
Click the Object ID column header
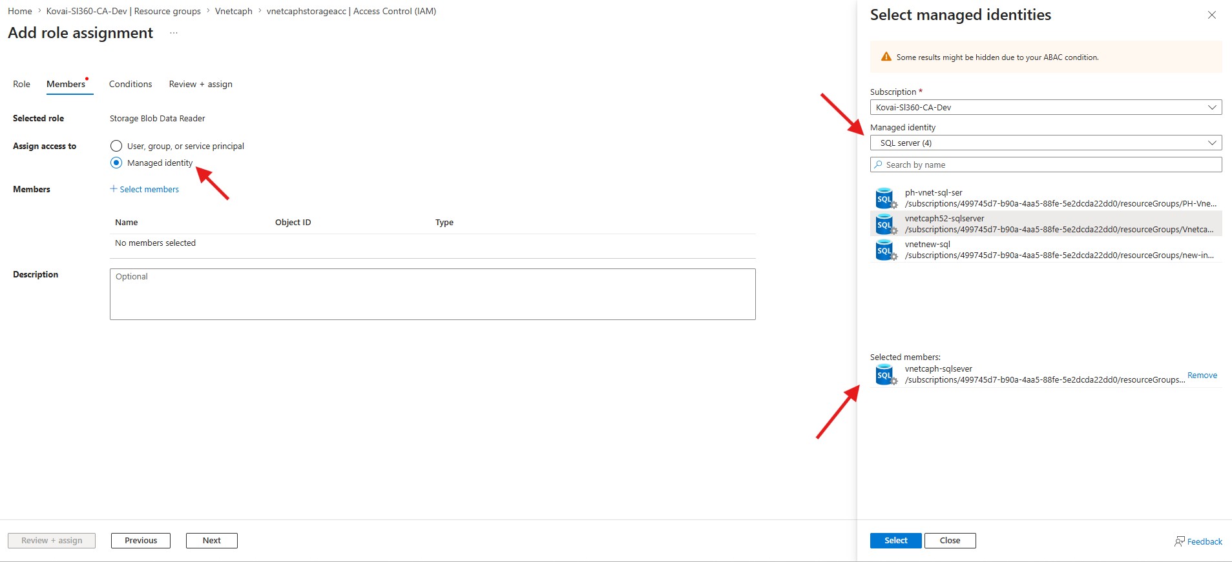(293, 222)
